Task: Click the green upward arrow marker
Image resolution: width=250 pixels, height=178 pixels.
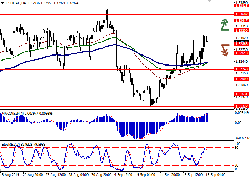Action: point(224,24)
